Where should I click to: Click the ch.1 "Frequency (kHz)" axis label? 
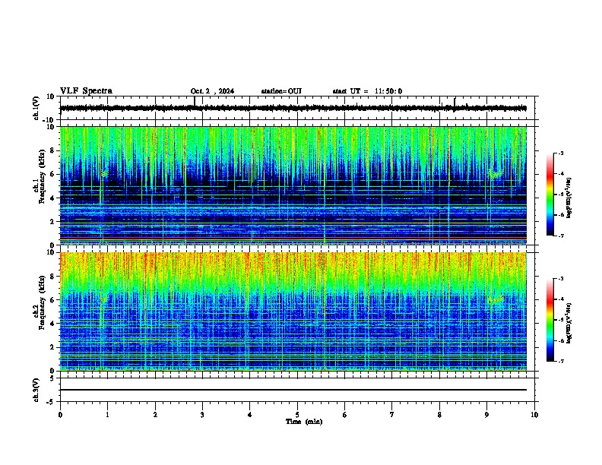tap(42, 177)
